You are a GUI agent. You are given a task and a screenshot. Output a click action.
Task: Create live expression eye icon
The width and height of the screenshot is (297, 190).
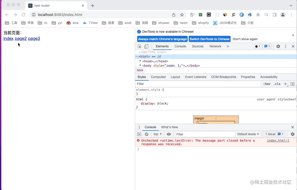coord(169,134)
